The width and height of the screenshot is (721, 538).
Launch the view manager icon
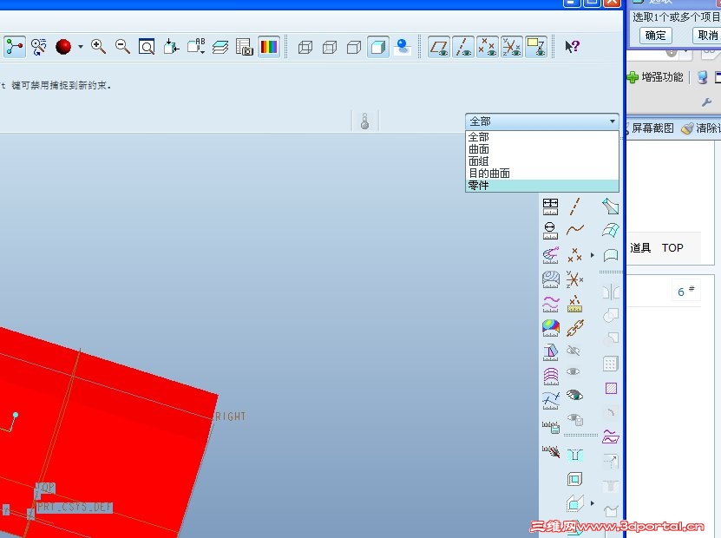click(x=244, y=47)
